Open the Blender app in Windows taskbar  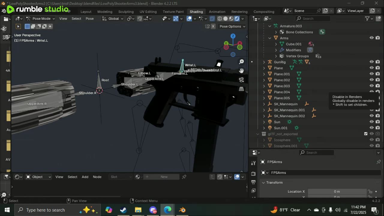(x=182, y=210)
